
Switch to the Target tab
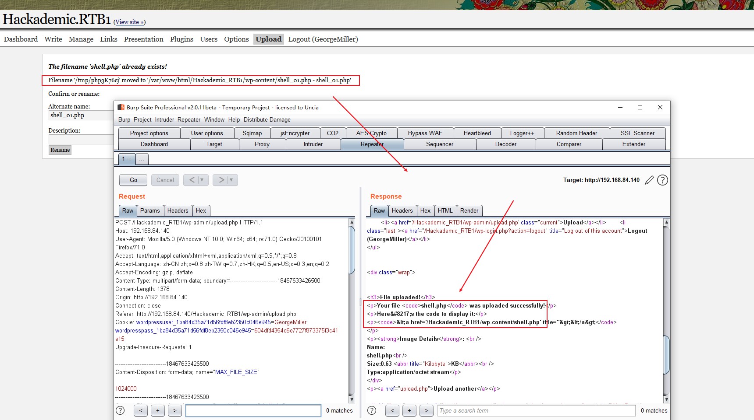click(x=214, y=144)
